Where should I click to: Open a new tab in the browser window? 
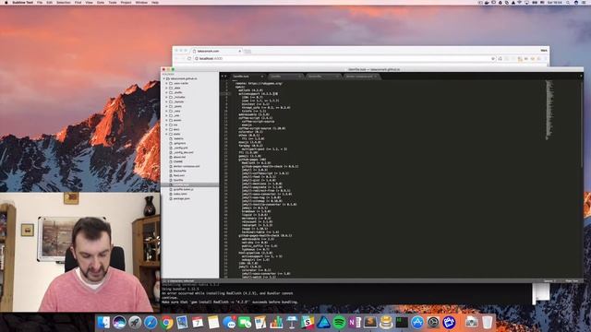tap(247, 52)
